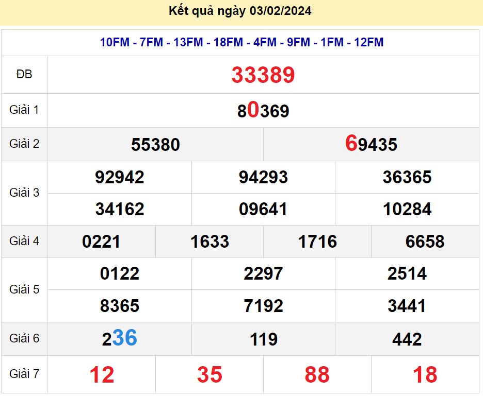This screenshot has height=396, width=483.
Task: Click the Giải 6 number 236
Action: click(x=120, y=338)
